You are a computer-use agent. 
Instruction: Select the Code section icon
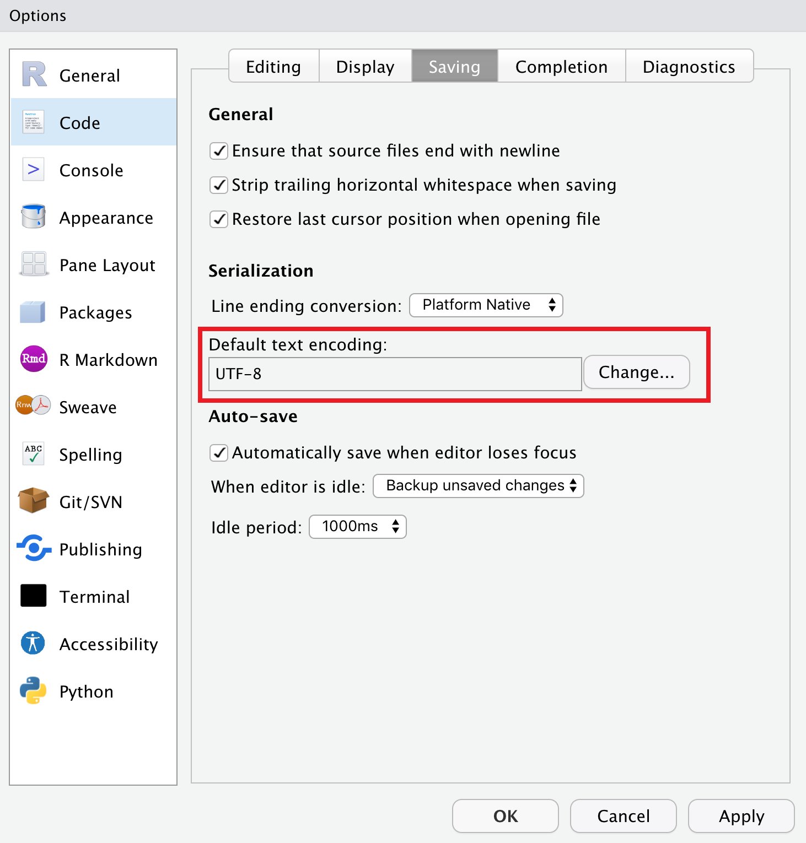(x=34, y=122)
